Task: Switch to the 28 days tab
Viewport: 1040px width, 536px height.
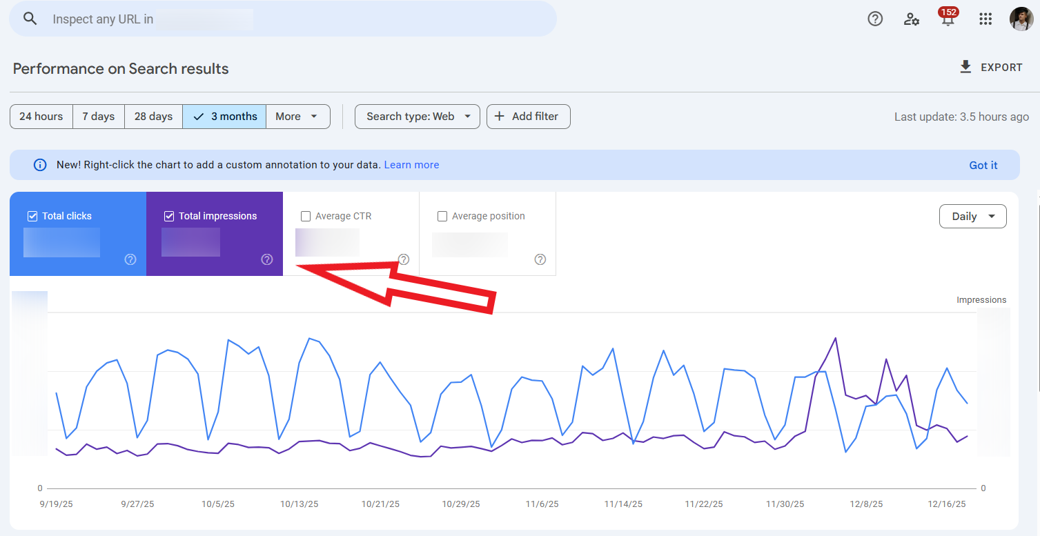Action: click(x=153, y=116)
